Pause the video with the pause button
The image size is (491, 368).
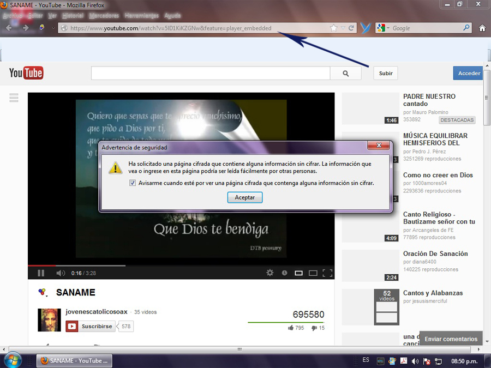41,273
